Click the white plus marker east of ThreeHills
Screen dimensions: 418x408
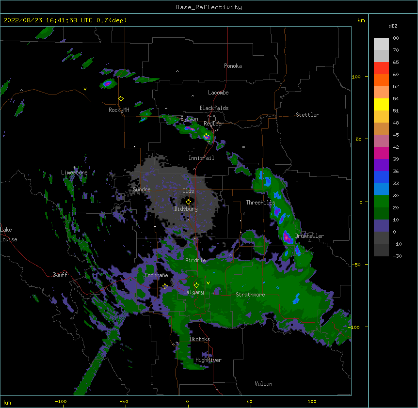[x=297, y=182]
